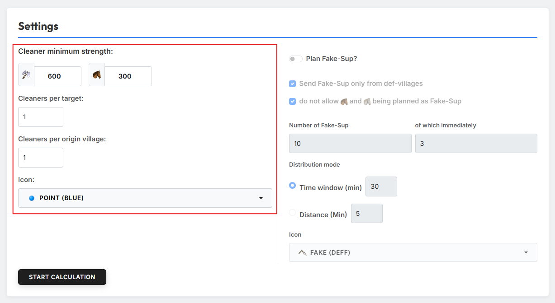Click the POINT (BLUE) dropdown caret arrow
555x303 pixels.
coord(261,198)
